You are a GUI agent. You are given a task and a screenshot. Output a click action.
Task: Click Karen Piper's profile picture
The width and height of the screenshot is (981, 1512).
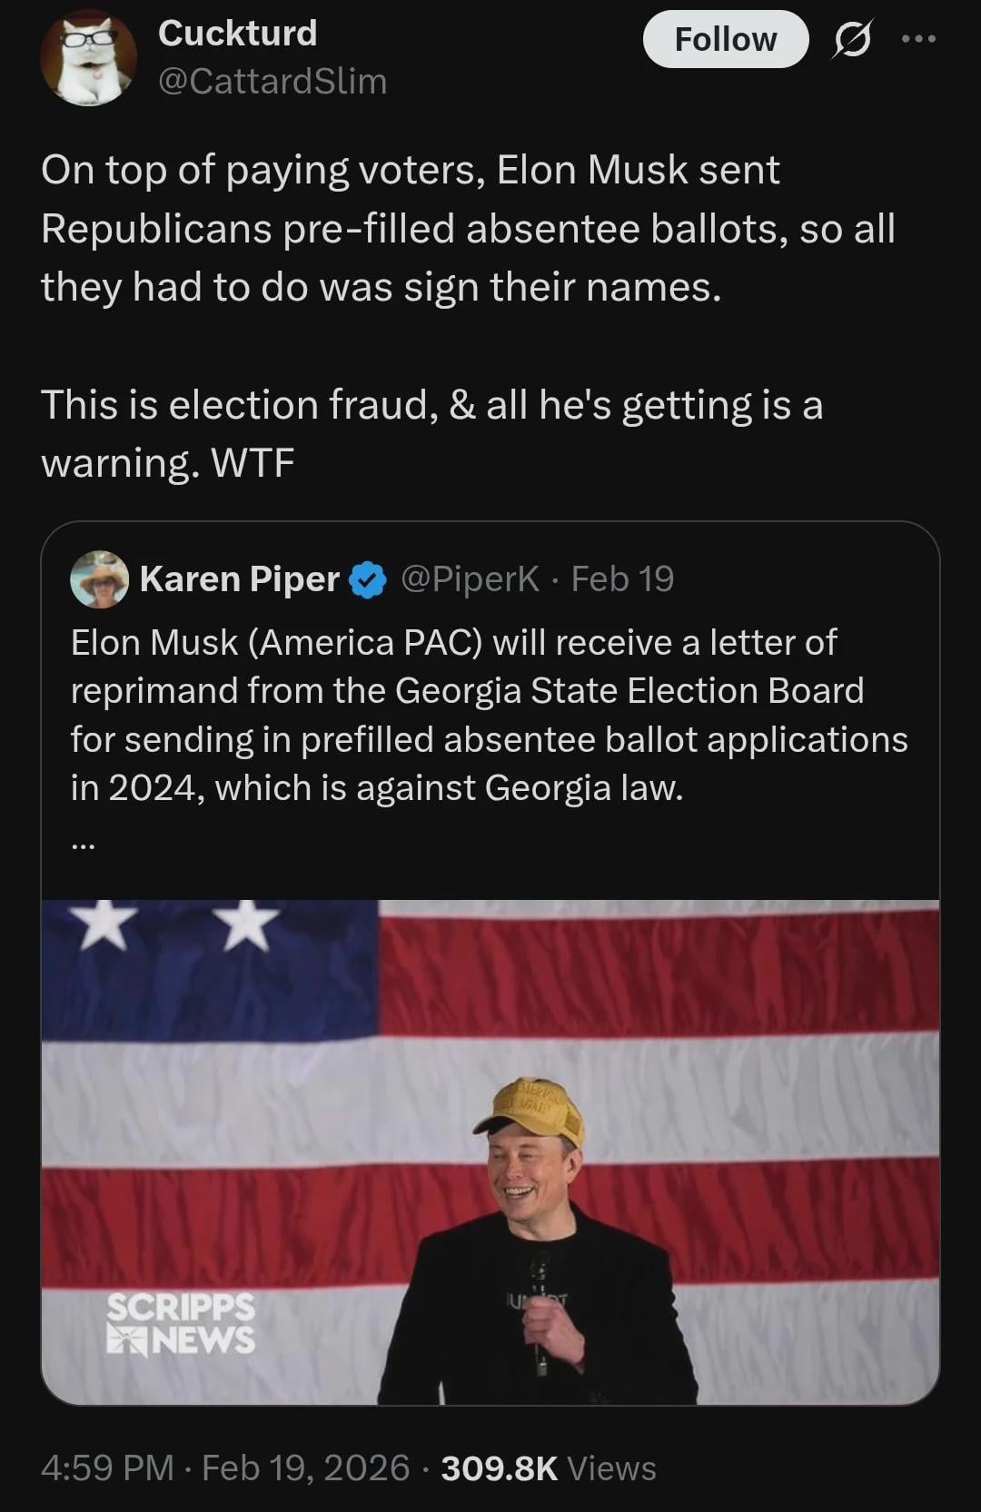(x=100, y=579)
